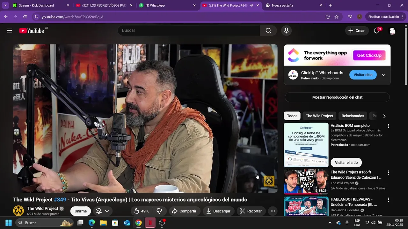The width and height of the screenshot is (408, 229).
Task: Click the Descargar button
Action: (218, 211)
